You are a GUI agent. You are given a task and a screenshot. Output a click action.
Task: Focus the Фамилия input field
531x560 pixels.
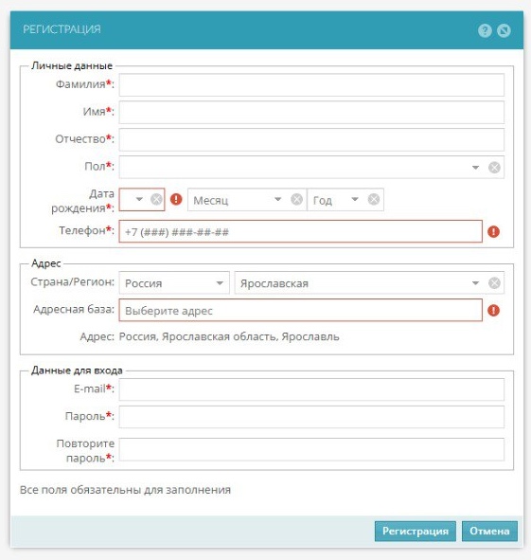tap(311, 85)
